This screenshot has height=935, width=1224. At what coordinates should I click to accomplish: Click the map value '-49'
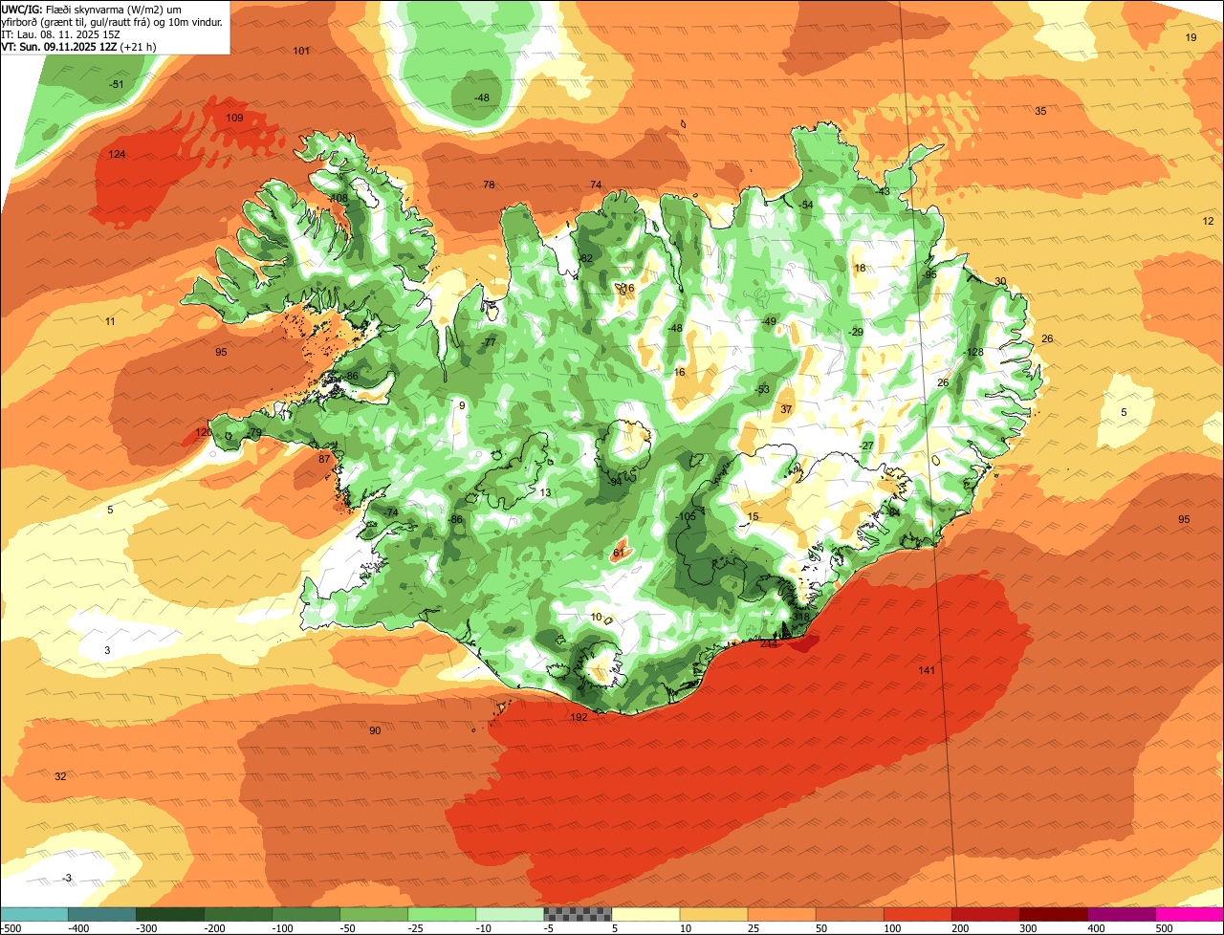[x=769, y=321]
